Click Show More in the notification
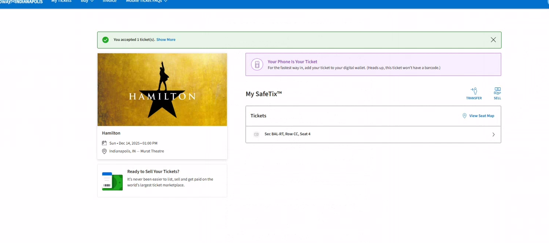The height and width of the screenshot is (243, 549). point(166,40)
